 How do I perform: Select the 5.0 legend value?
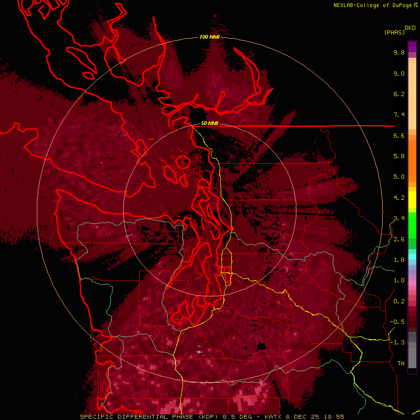(399, 177)
